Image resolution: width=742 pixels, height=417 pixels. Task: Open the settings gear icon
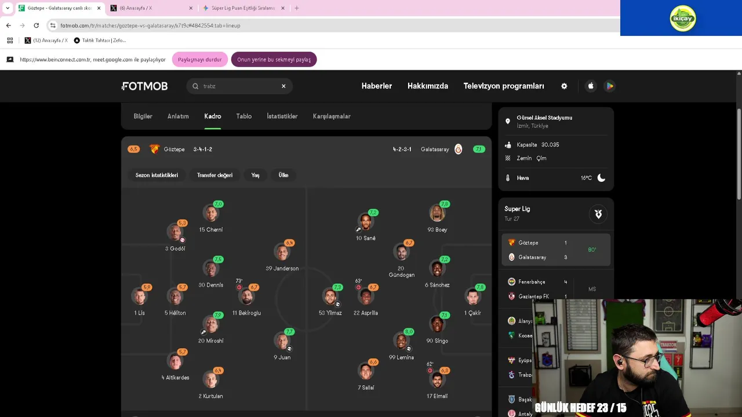pos(564,86)
